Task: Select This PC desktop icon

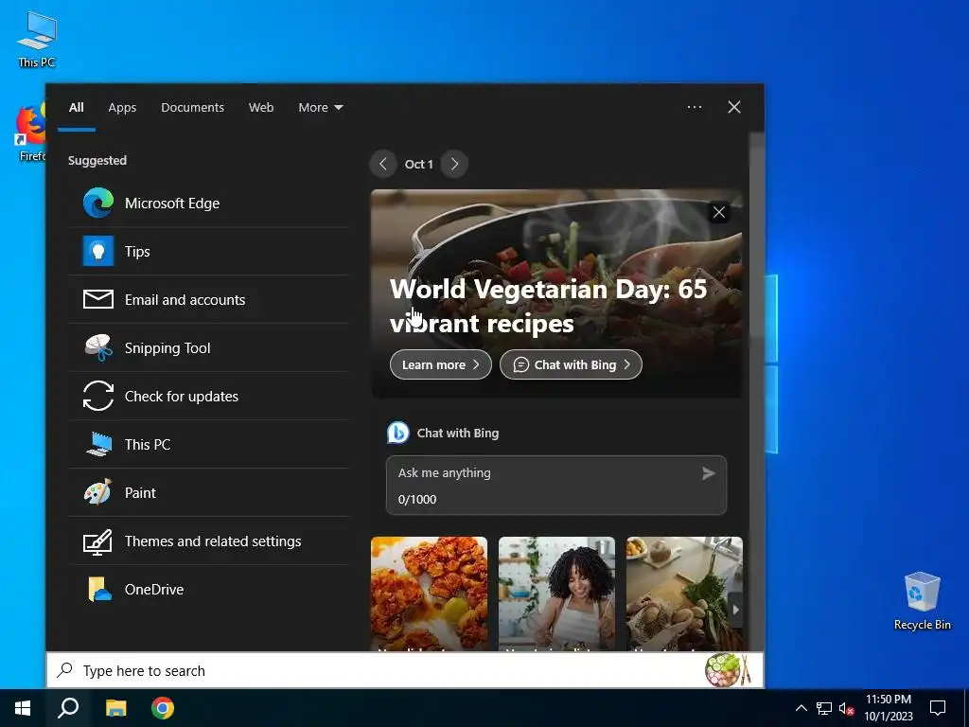Action: click(x=37, y=39)
